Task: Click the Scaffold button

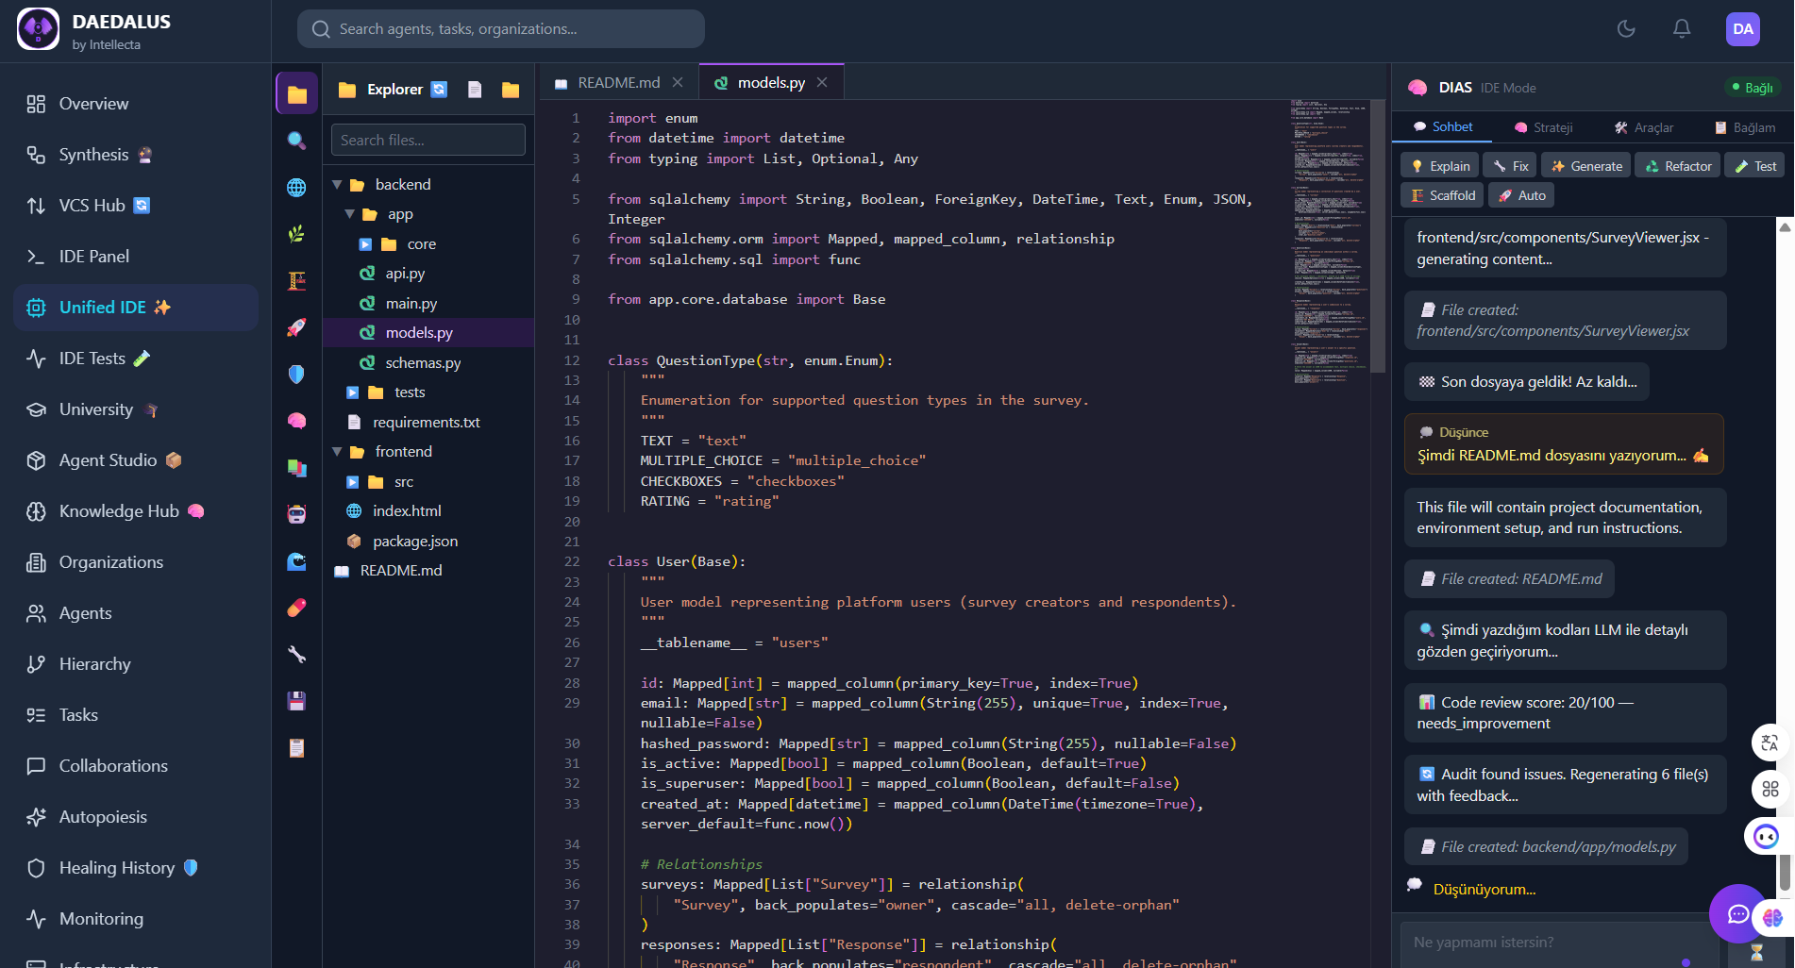Action: pyautogui.click(x=1442, y=195)
